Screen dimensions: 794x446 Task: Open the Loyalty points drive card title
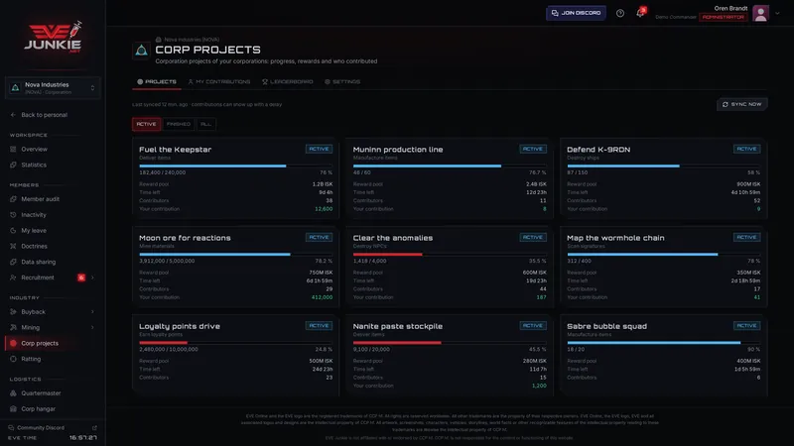pyautogui.click(x=180, y=327)
